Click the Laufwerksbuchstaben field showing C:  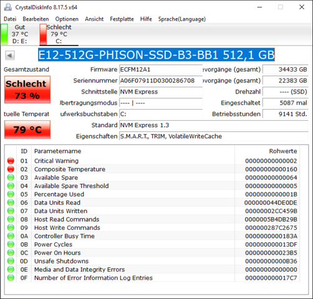tap(161, 114)
